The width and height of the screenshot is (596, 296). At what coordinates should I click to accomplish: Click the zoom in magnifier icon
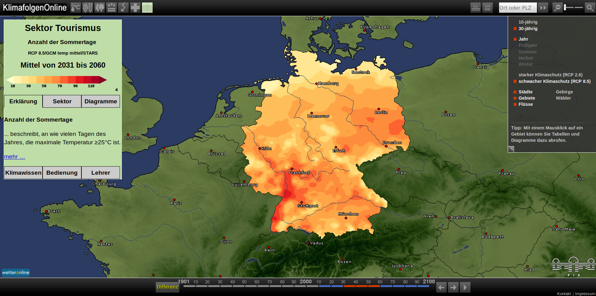pos(590,7)
